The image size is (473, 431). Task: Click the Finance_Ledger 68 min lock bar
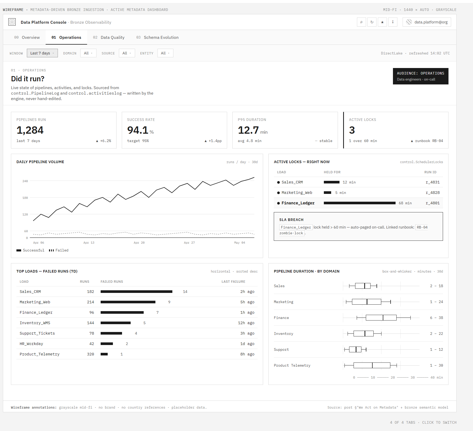click(360, 203)
